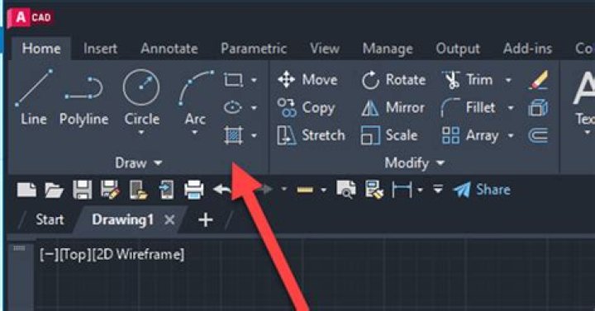Select the Circle tool

click(141, 97)
